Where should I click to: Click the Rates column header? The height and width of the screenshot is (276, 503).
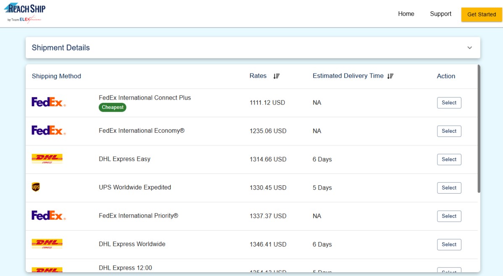tap(258, 76)
